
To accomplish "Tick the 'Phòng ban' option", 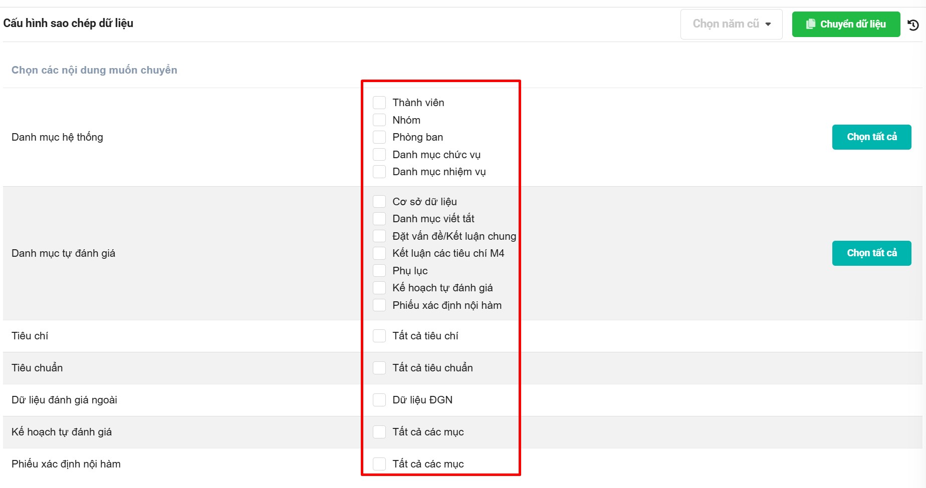I will [x=379, y=137].
